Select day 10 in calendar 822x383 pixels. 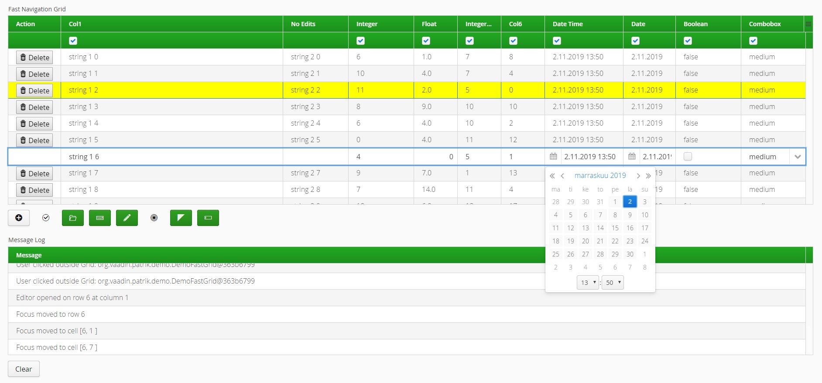(x=644, y=215)
